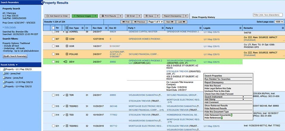This screenshot has width=285, height=131.
Task: Open the page size dropdown
Action: pyautogui.click(x=279, y=22)
